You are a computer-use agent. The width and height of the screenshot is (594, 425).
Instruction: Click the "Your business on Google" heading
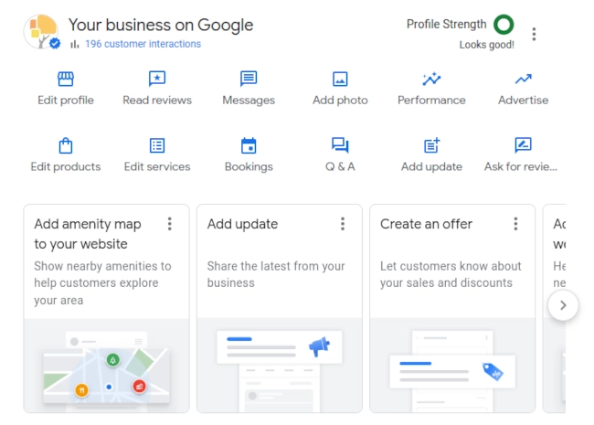pyautogui.click(x=161, y=25)
